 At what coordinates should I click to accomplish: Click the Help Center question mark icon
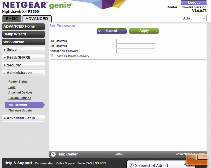53,154
